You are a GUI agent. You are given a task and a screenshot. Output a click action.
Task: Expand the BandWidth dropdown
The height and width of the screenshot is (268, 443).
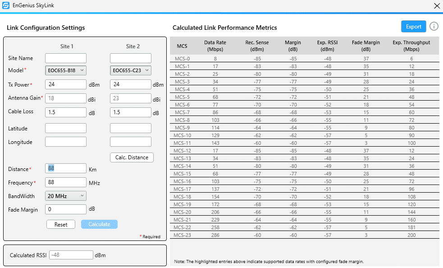(65, 196)
